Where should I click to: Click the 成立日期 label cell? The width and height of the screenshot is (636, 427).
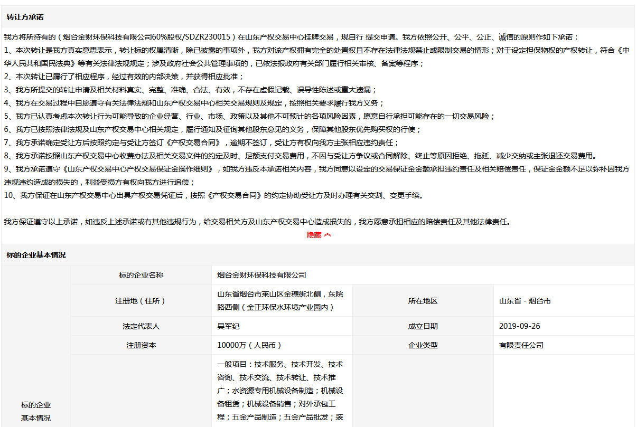pyautogui.click(x=423, y=326)
